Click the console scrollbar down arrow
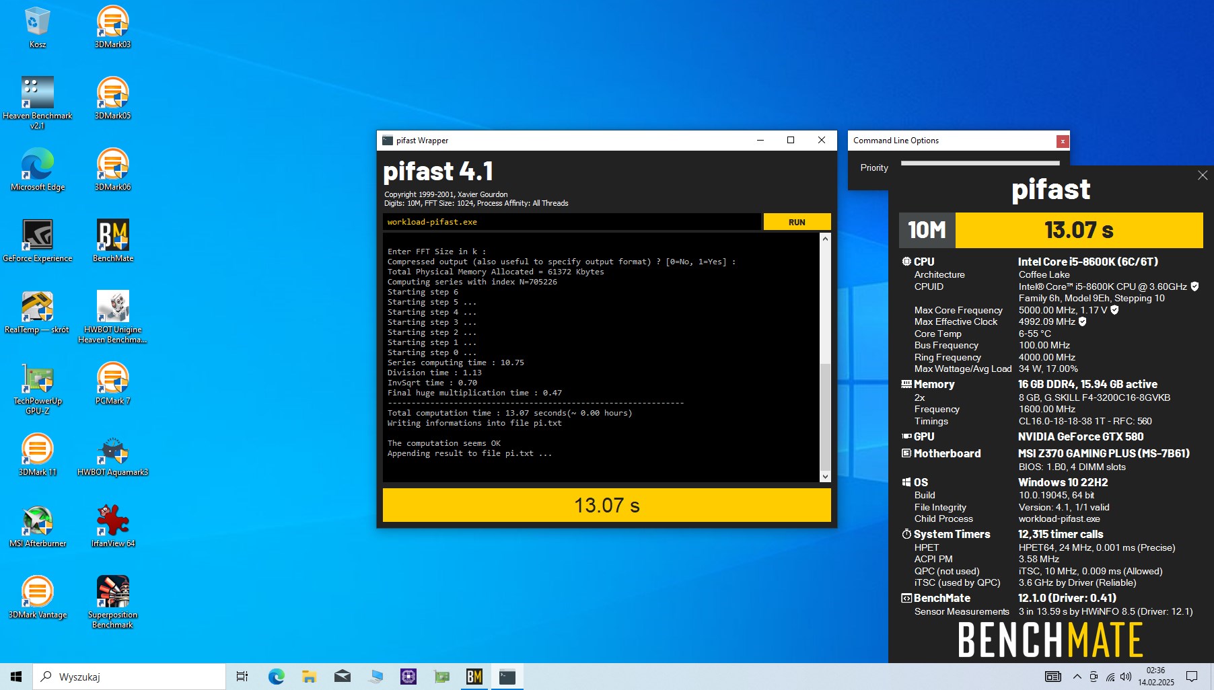1214x690 pixels. point(825,477)
